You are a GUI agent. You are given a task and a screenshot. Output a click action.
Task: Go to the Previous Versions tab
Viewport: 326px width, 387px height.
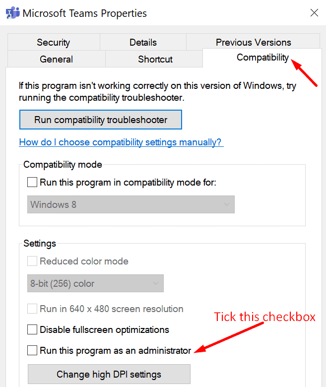coord(253,42)
